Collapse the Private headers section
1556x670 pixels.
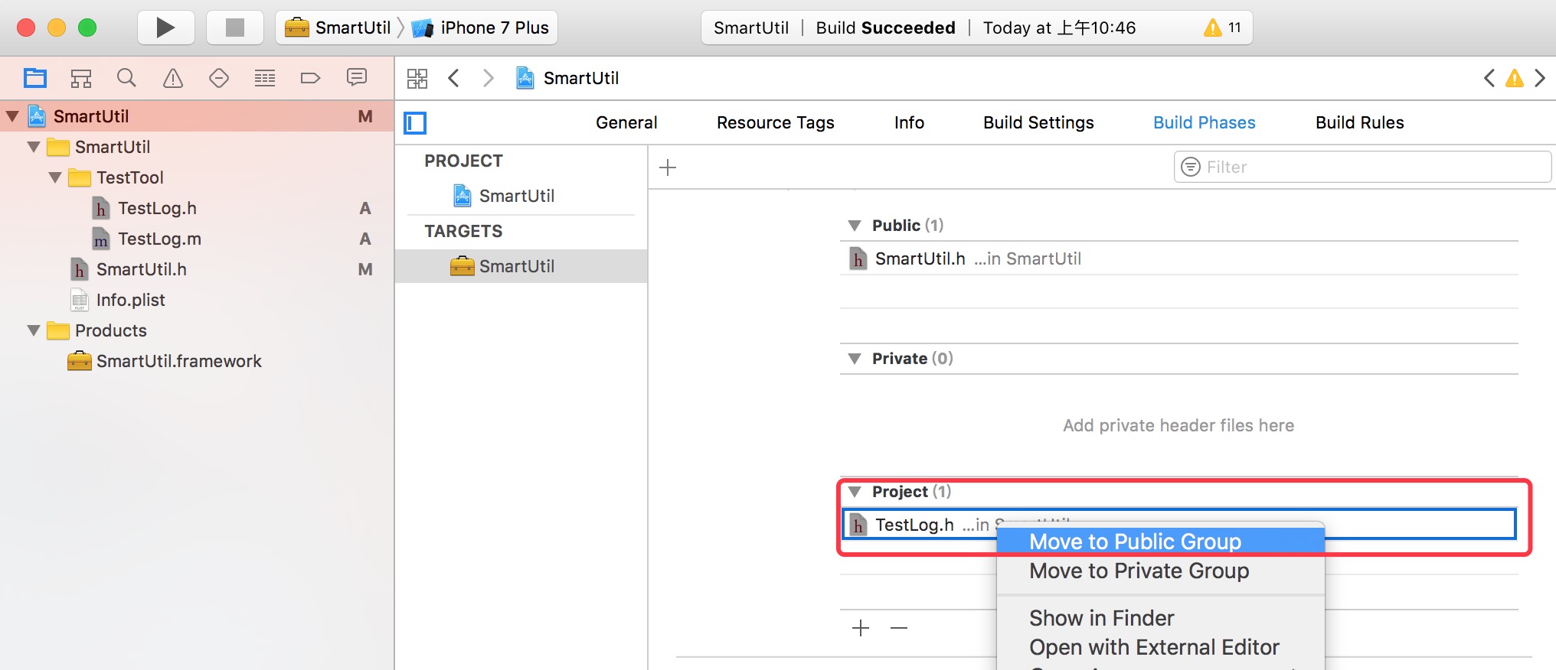tap(855, 359)
